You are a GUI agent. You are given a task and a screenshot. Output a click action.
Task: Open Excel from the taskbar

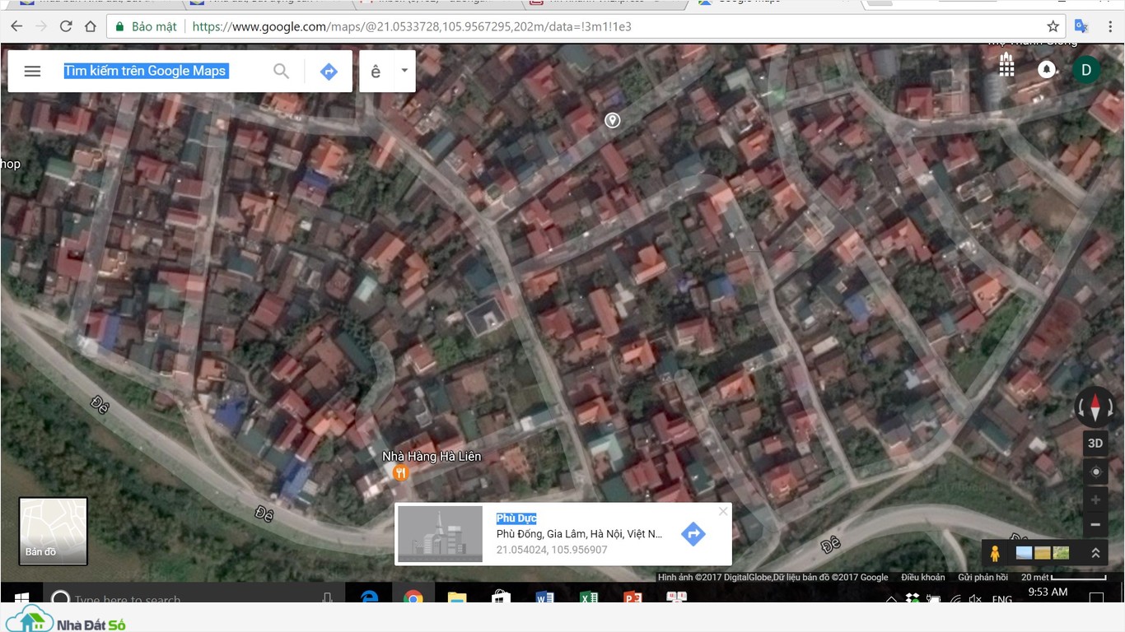click(589, 597)
